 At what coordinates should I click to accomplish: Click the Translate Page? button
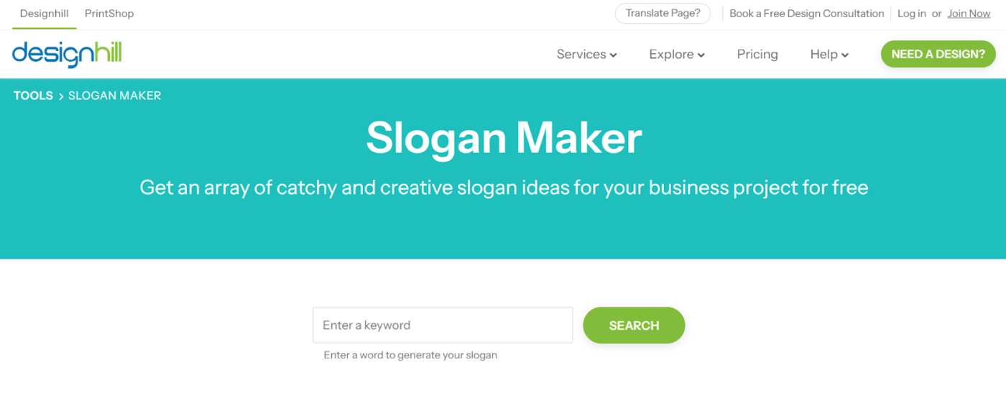pyautogui.click(x=663, y=14)
